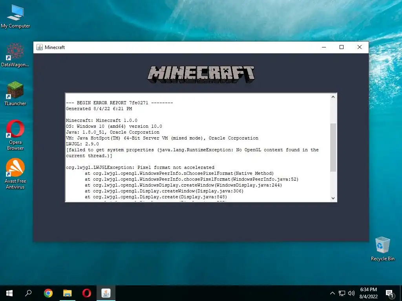Click the 'OS: Windows 10 (amd64)' line

pos(114,126)
